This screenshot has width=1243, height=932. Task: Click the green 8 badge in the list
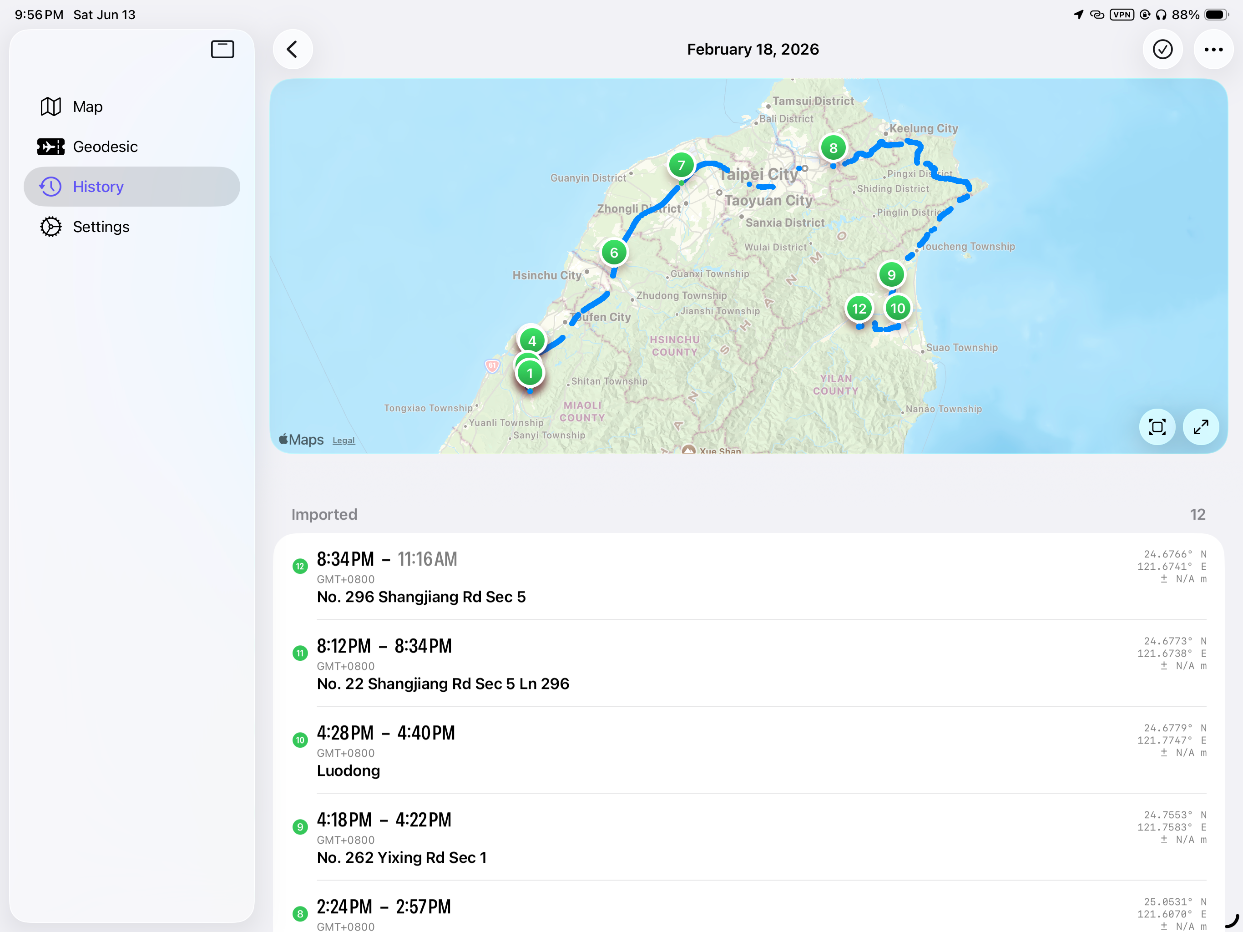pyautogui.click(x=300, y=914)
